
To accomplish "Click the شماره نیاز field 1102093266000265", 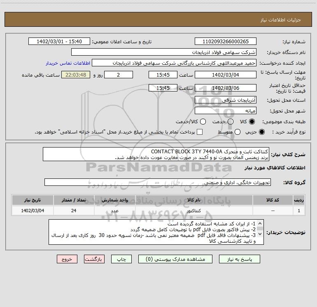I will coord(226,41).
